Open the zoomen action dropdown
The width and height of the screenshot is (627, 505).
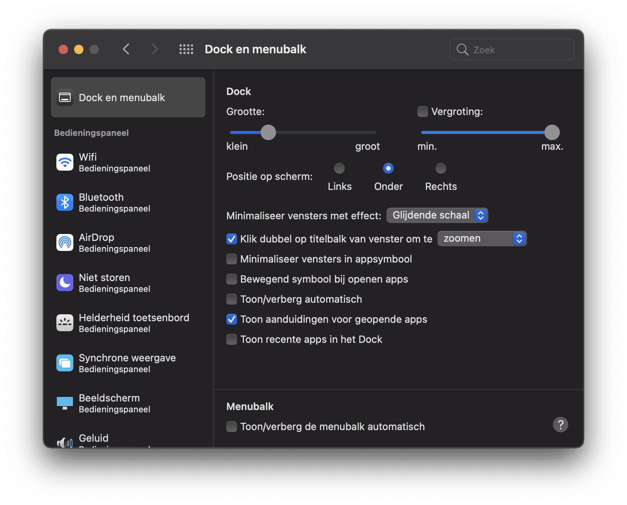coord(482,239)
